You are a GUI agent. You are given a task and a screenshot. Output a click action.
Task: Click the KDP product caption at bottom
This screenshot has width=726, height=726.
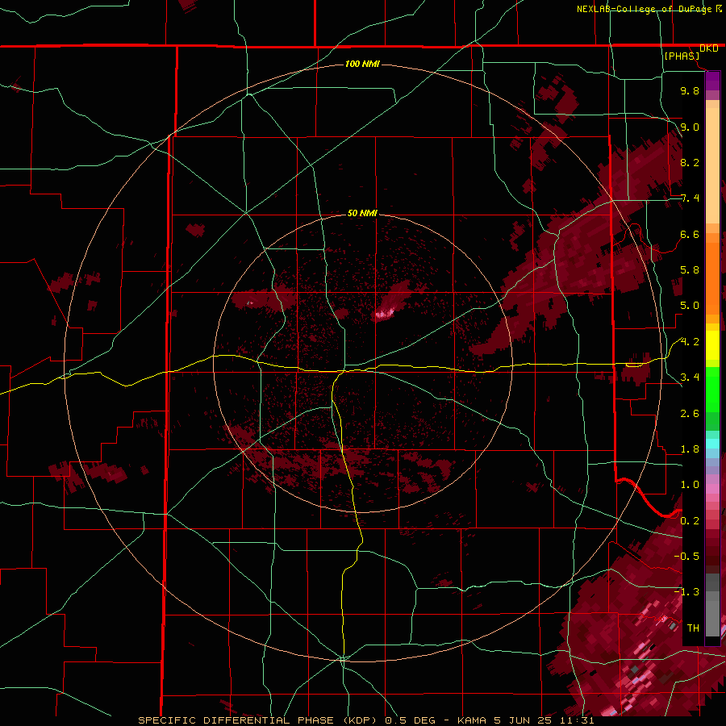point(365,720)
